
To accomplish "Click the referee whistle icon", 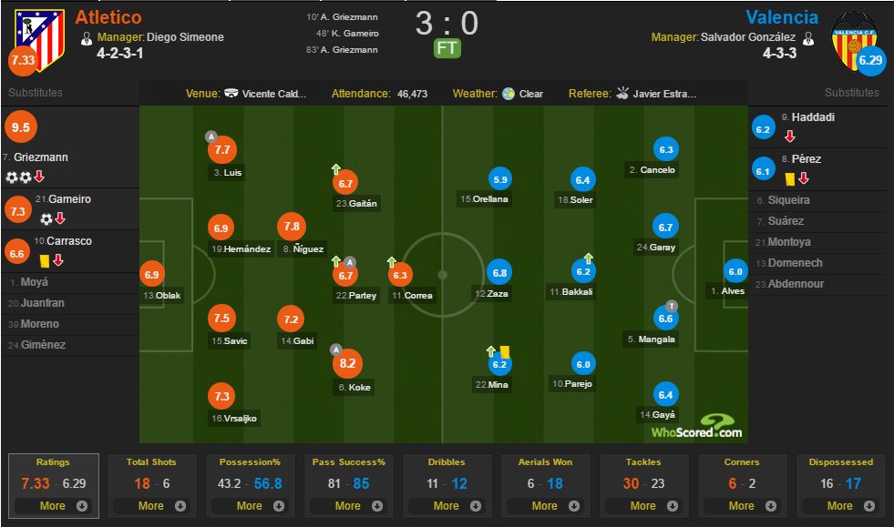I will click(622, 93).
